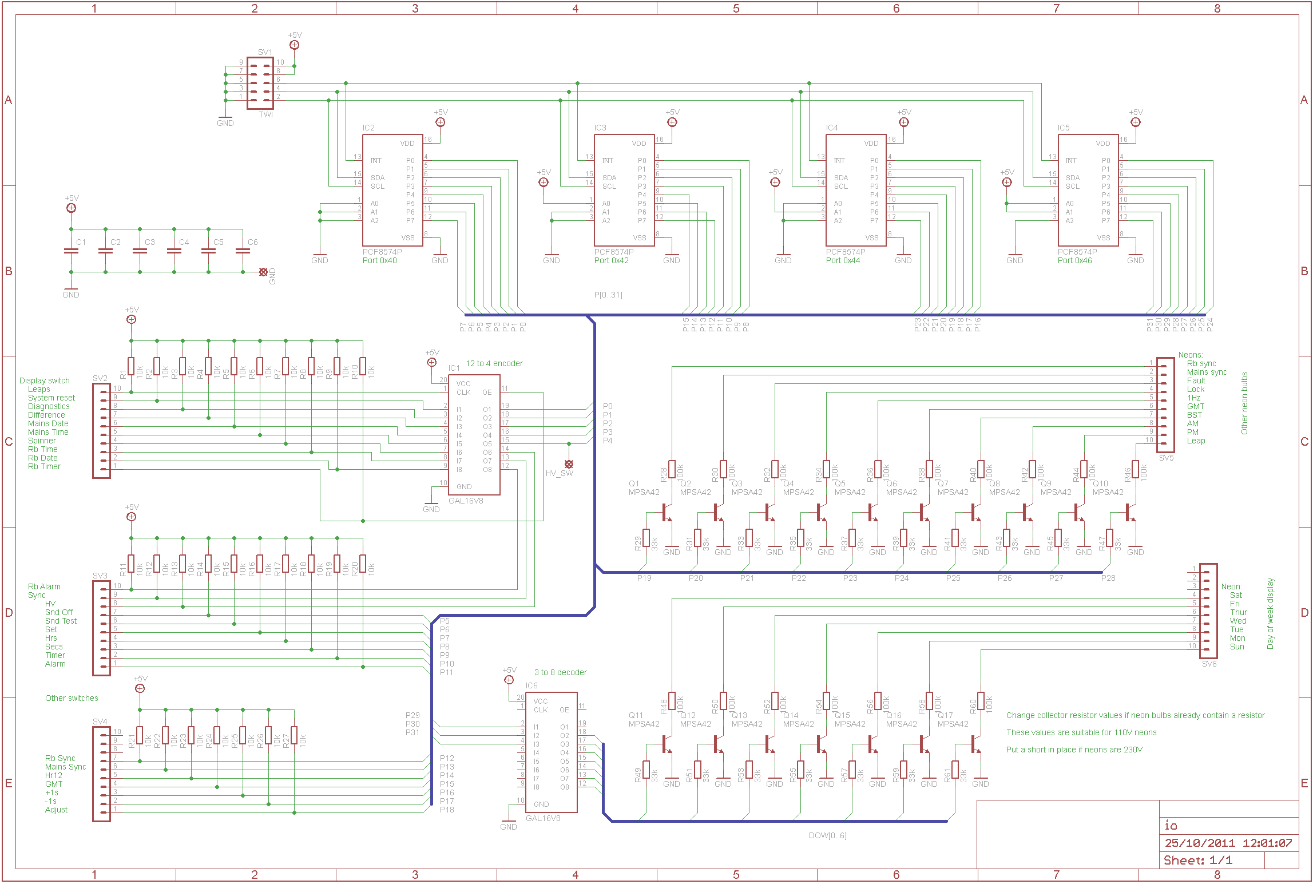
Task: Select resistor R28 100k symbol
Action: 672,469
